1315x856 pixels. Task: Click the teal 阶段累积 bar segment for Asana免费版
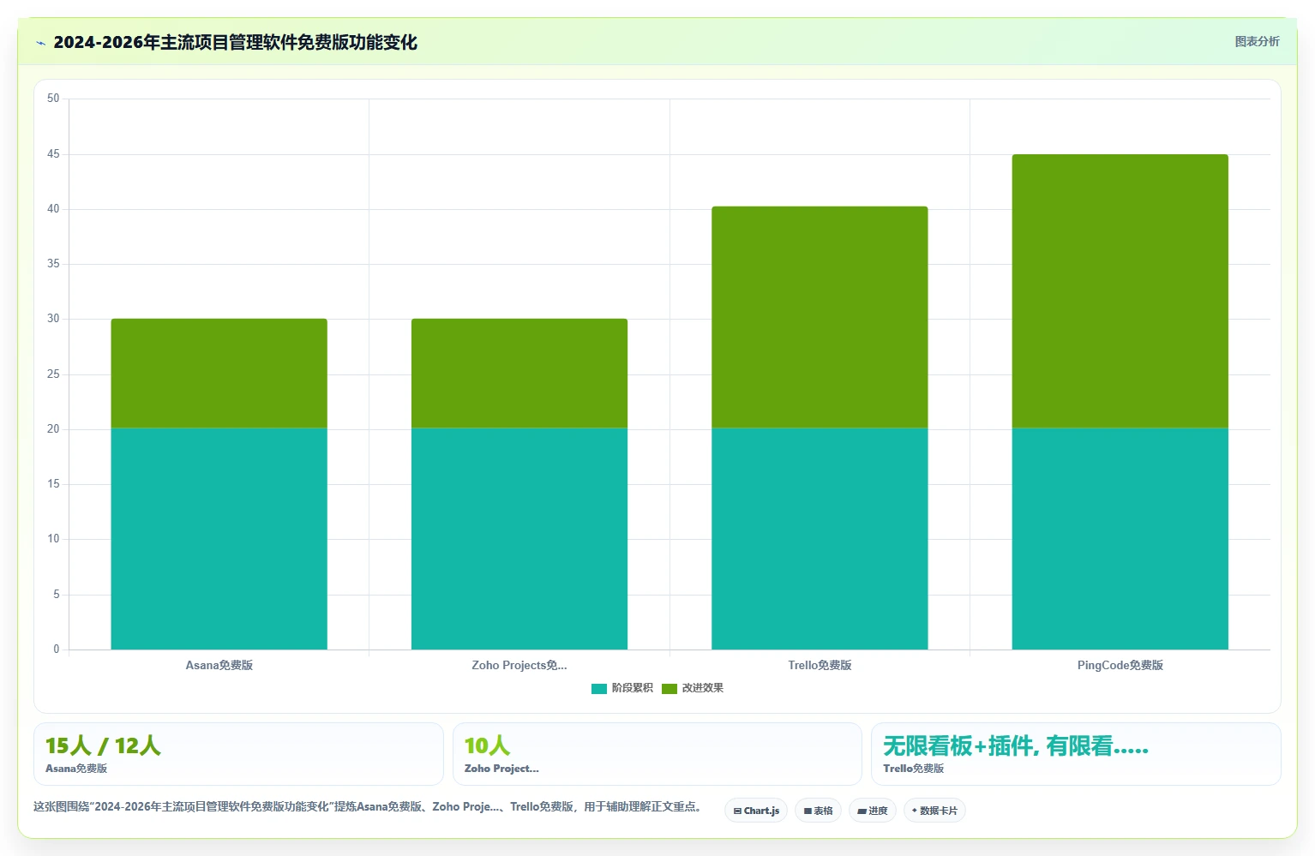click(x=219, y=539)
